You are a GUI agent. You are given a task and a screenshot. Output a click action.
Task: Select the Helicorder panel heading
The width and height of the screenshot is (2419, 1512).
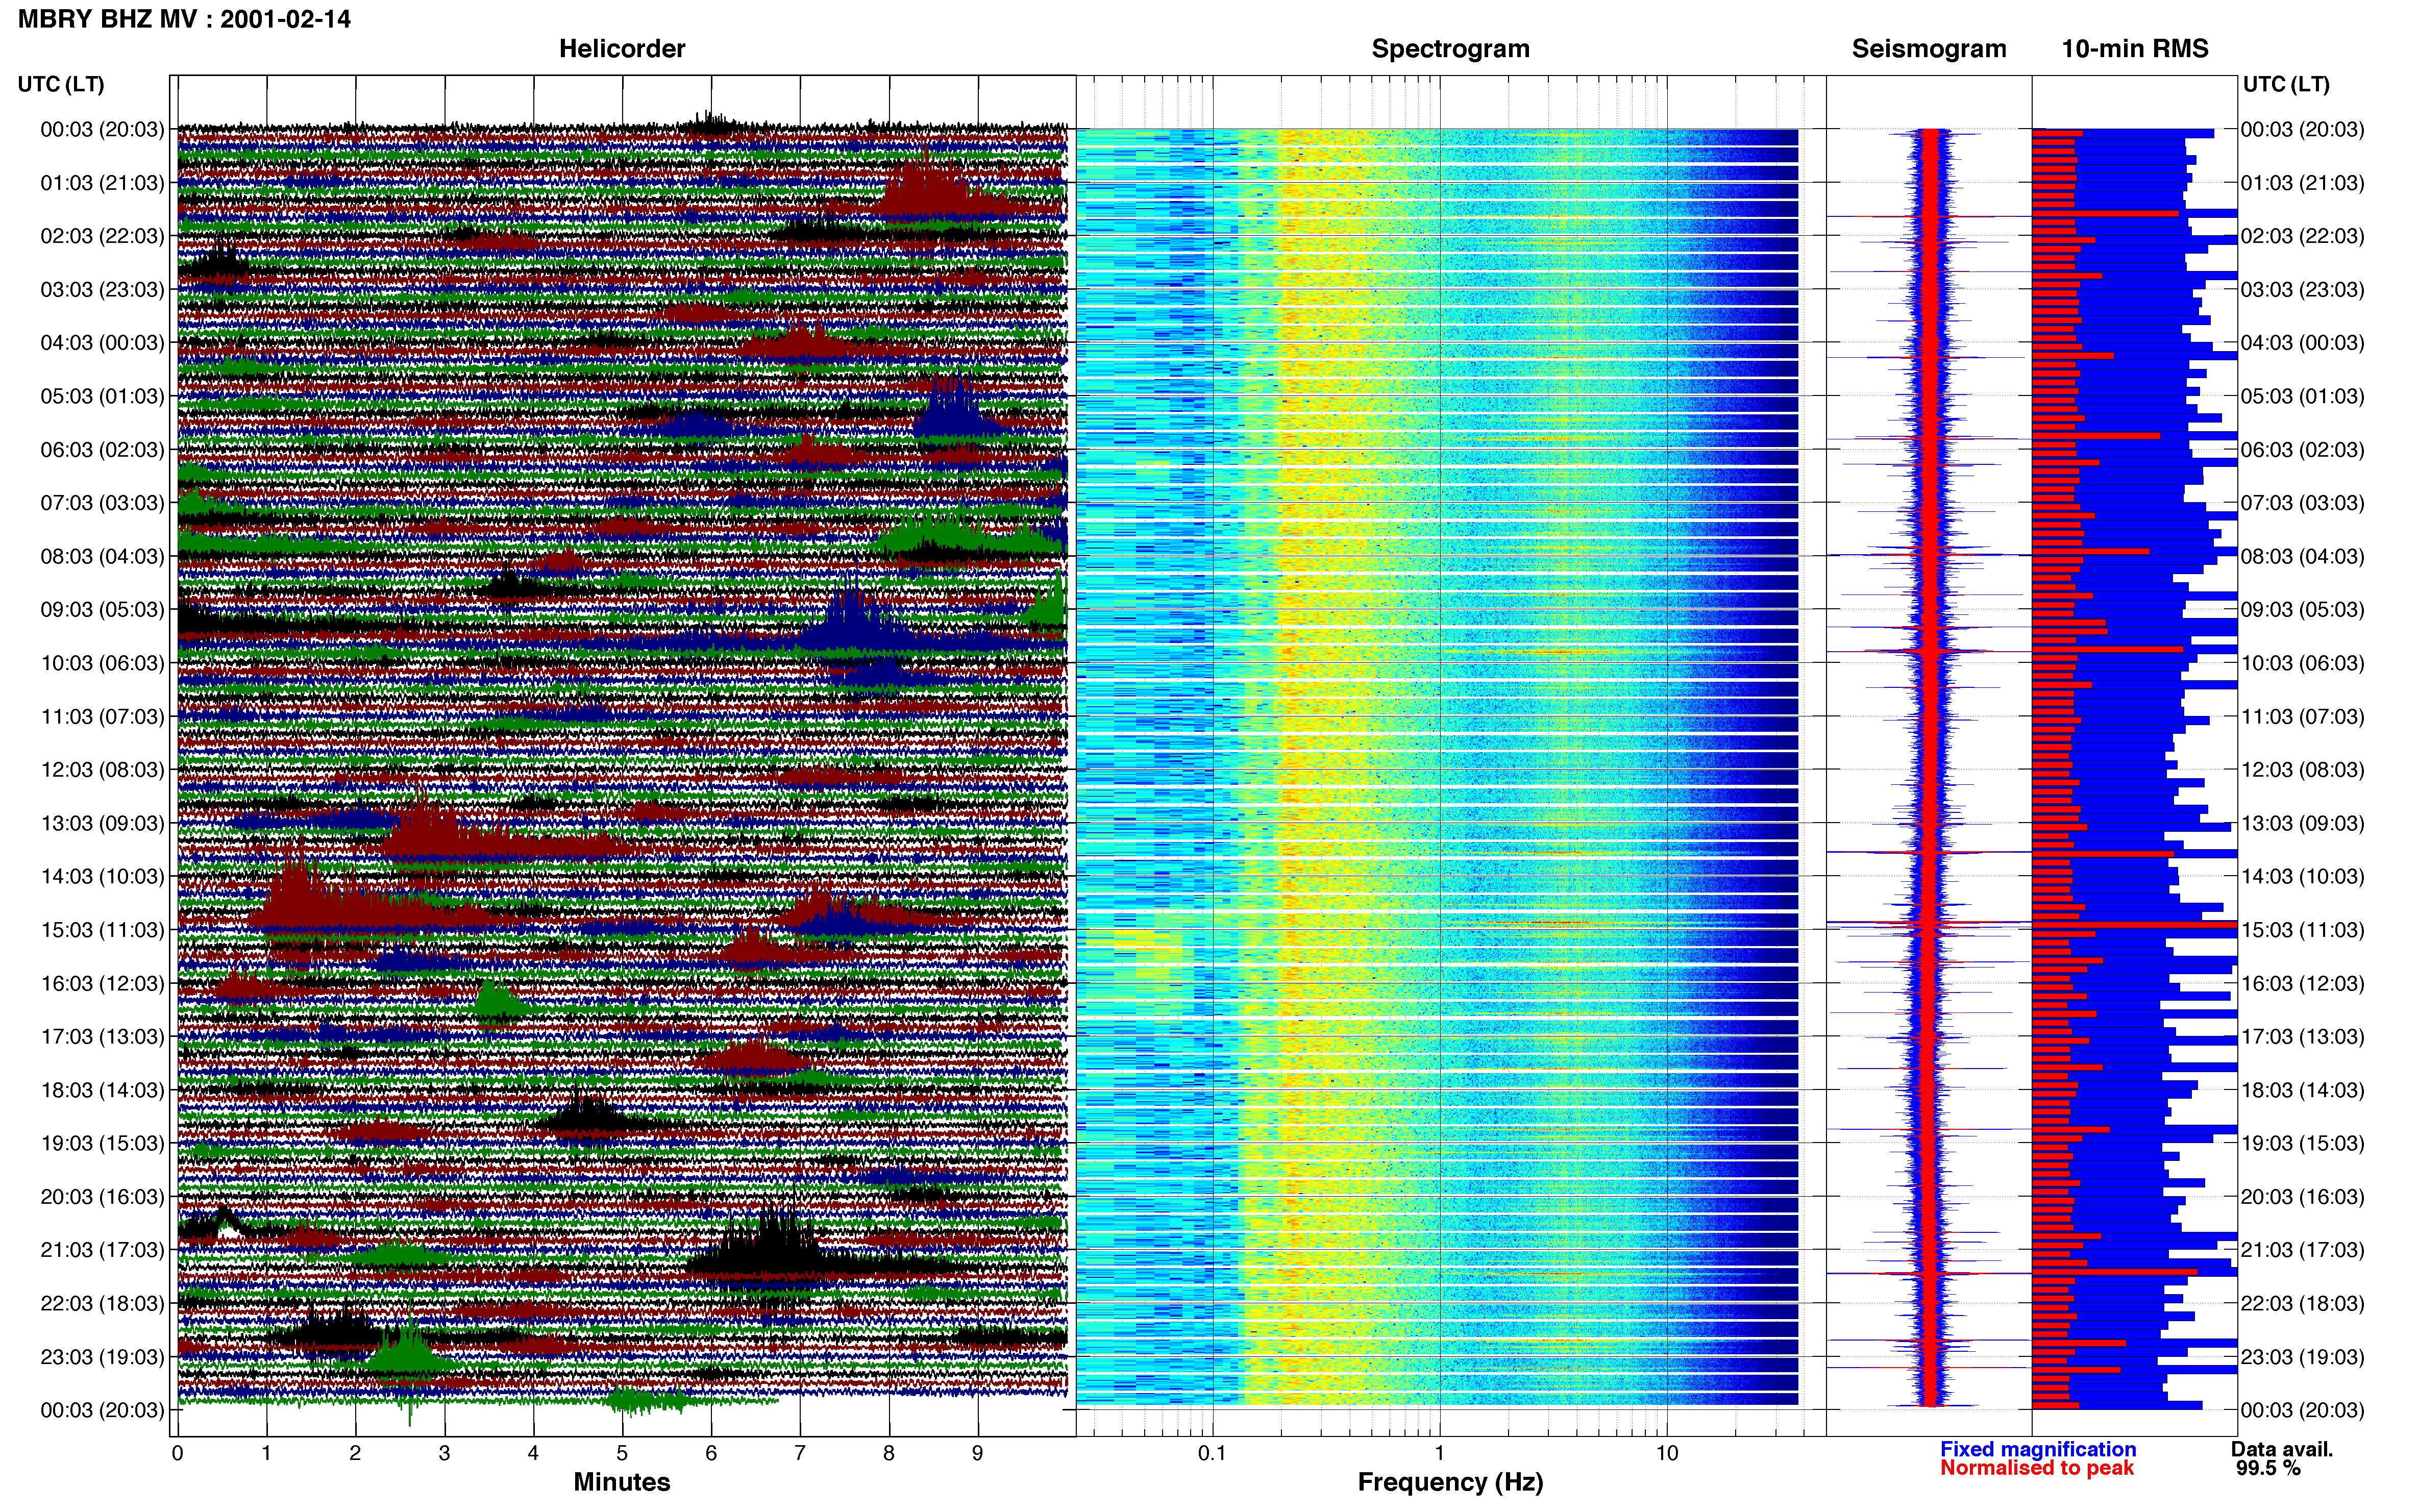(622, 49)
